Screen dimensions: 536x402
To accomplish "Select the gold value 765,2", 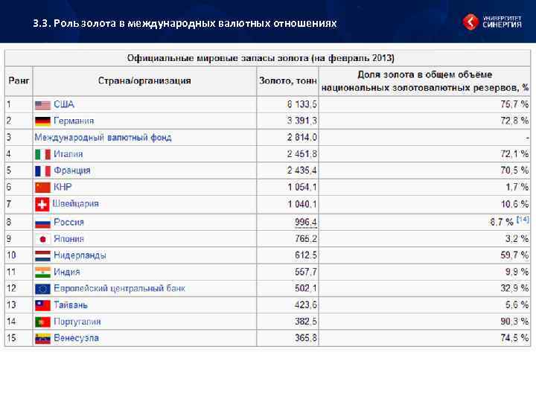I will [x=306, y=239].
